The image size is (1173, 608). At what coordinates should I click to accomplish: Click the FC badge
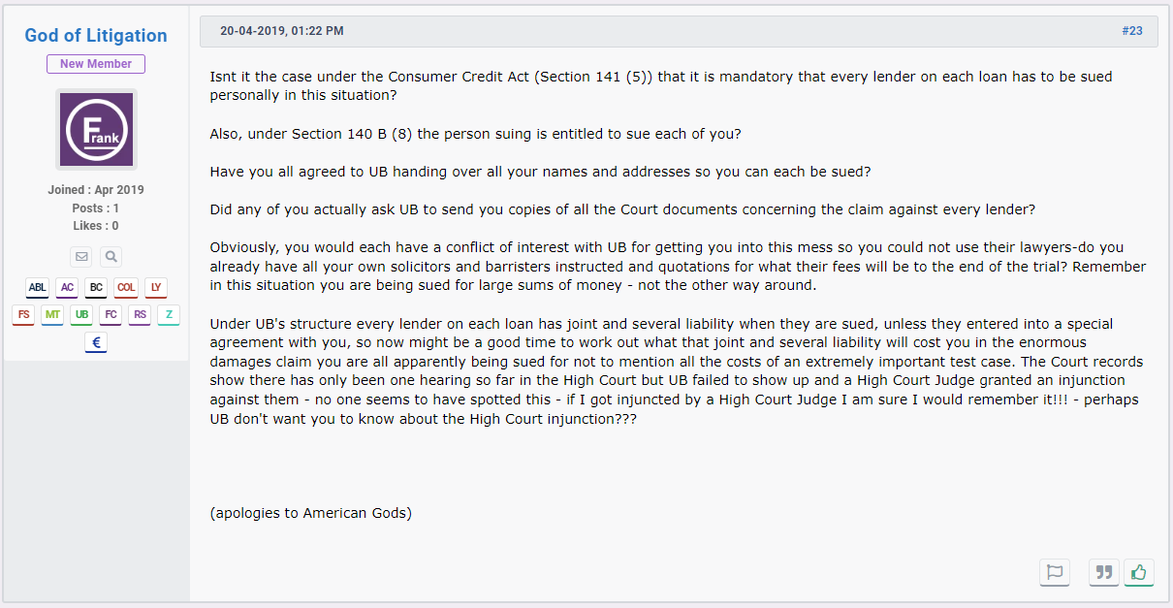click(111, 315)
